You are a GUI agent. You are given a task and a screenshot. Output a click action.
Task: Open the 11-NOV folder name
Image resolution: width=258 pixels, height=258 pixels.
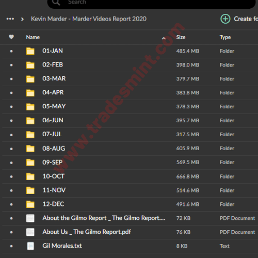click(54, 190)
